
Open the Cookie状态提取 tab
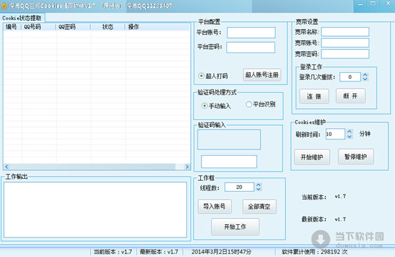22,18
